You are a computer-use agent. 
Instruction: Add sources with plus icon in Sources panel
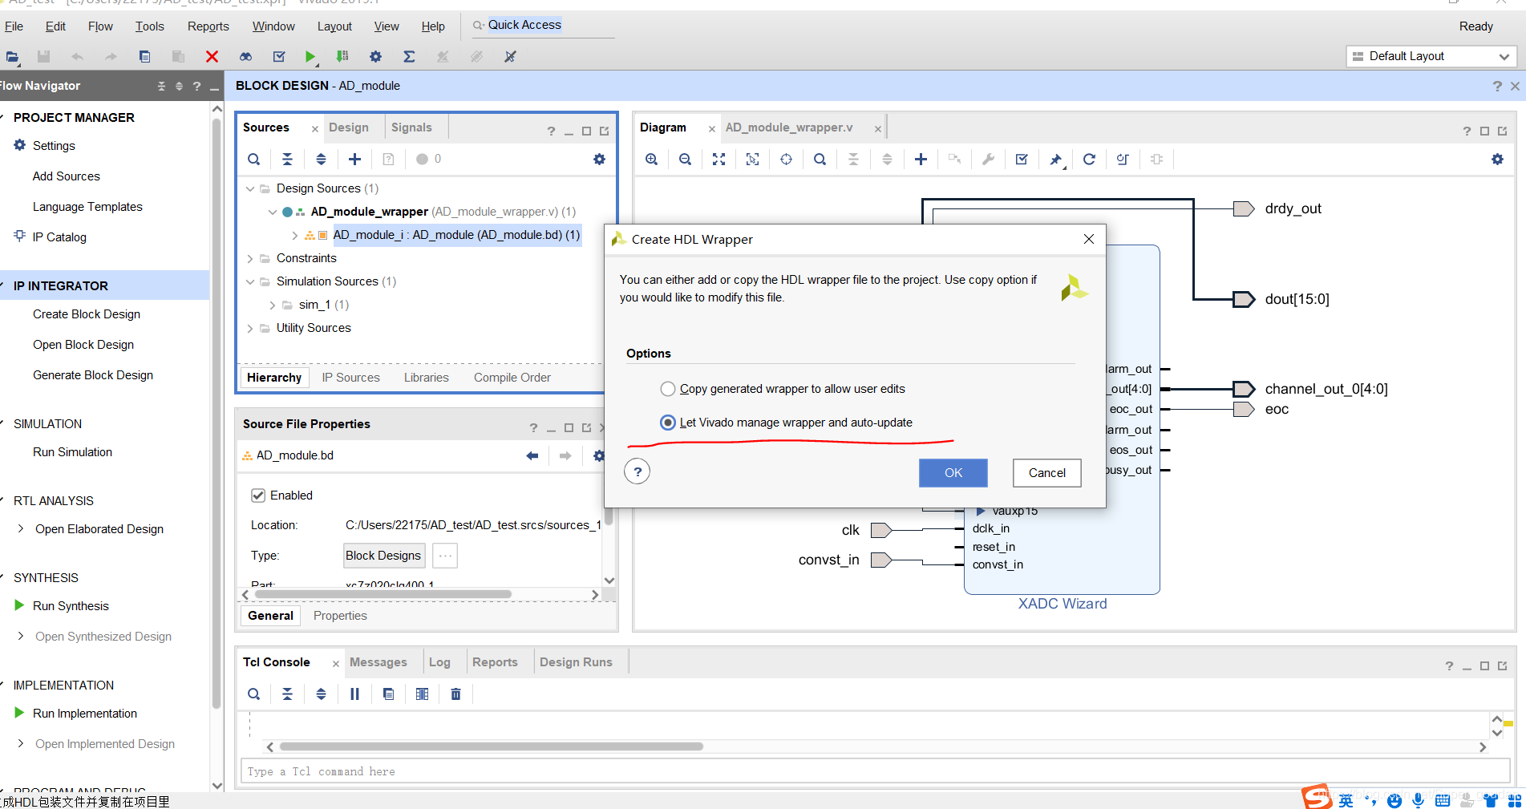coord(354,159)
